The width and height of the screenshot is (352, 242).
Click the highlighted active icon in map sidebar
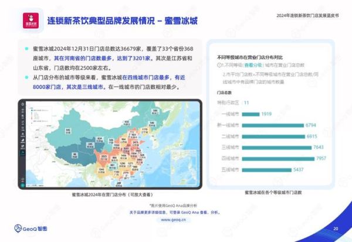pyautogui.click(x=23, y=152)
